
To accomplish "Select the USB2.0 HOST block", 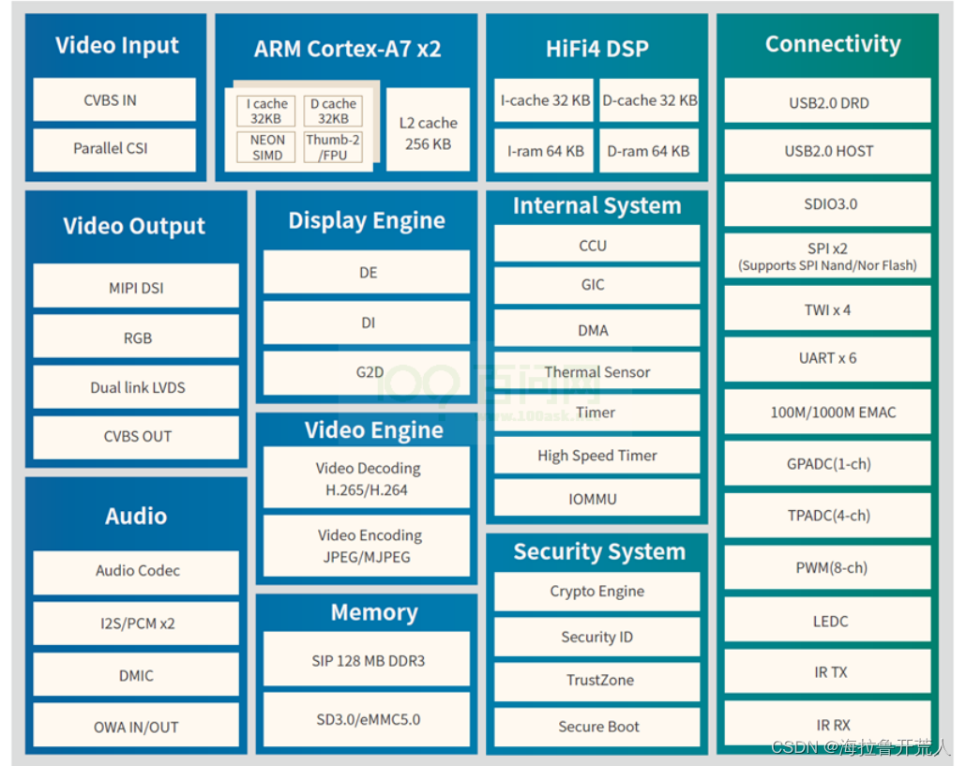I will click(x=828, y=152).
